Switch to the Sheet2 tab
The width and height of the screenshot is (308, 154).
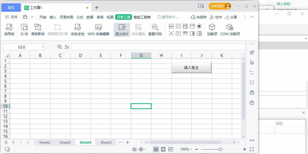coord(45,143)
